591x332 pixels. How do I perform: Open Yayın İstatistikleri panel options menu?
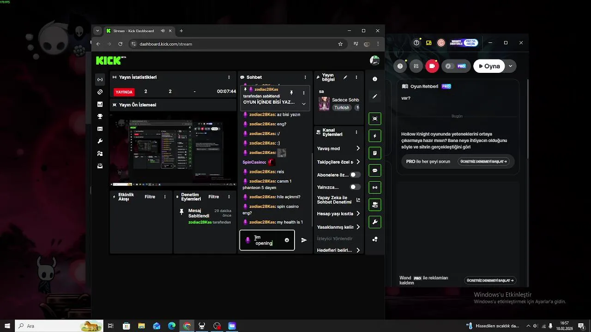(229, 77)
